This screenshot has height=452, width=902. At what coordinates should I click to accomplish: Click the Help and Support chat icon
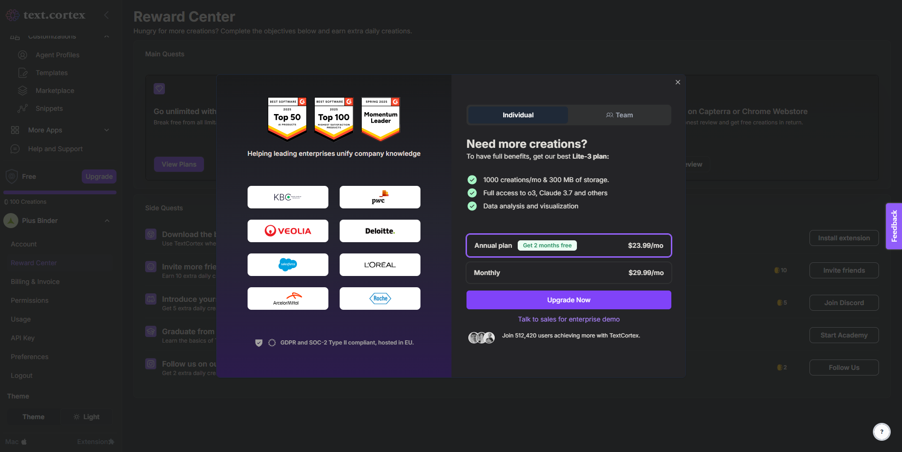pyautogui.click(x=15, y=149)
